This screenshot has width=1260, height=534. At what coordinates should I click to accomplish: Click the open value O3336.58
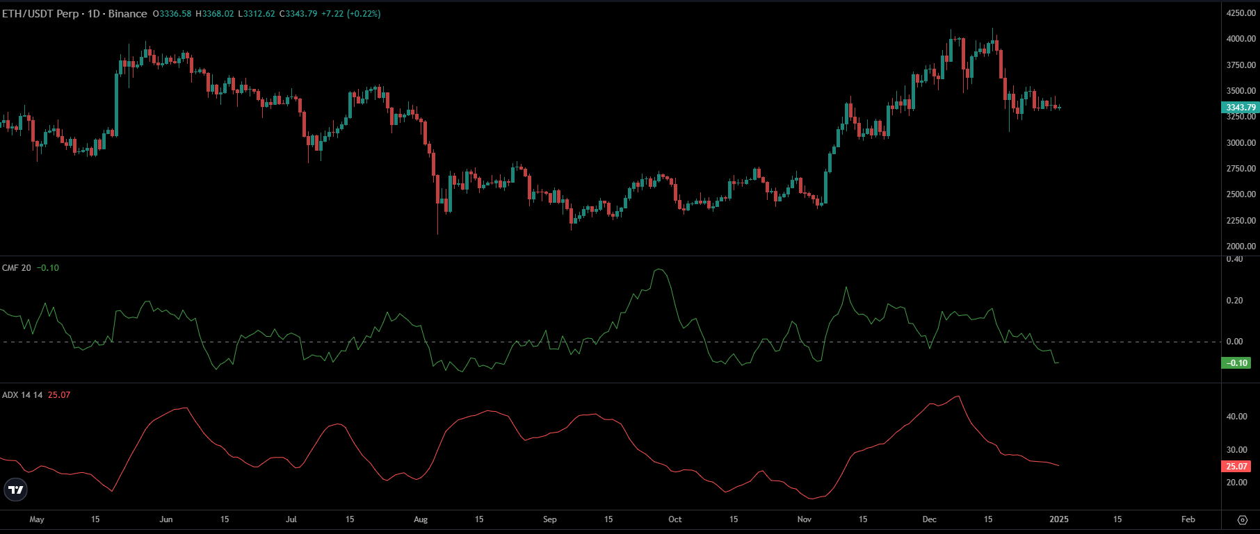(x=172, y=14)
